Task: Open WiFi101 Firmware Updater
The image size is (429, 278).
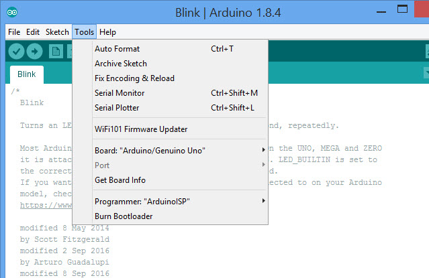Action: 141,129
